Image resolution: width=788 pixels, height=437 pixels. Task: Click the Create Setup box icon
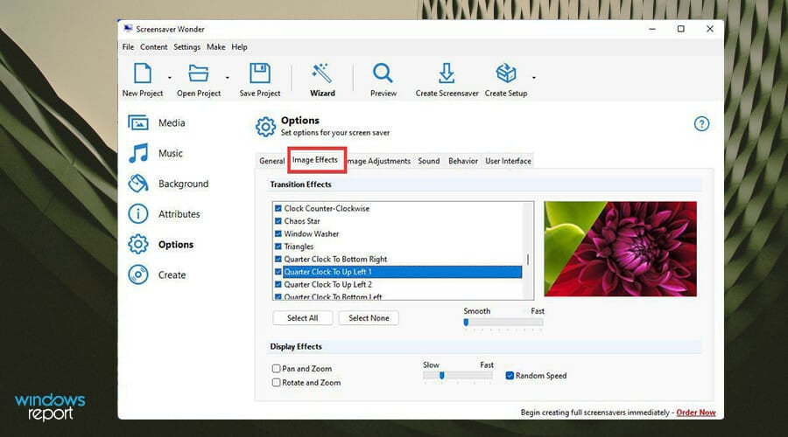coord(505,73)
